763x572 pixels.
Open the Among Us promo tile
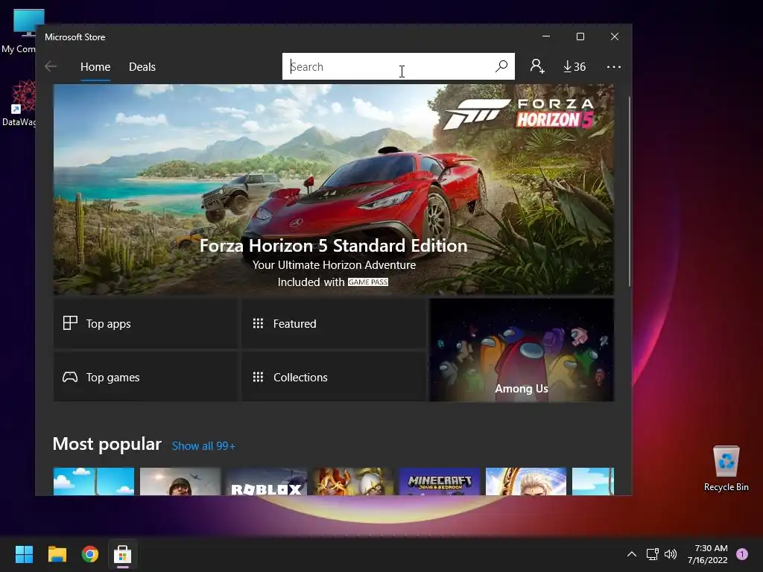[522, 350]
